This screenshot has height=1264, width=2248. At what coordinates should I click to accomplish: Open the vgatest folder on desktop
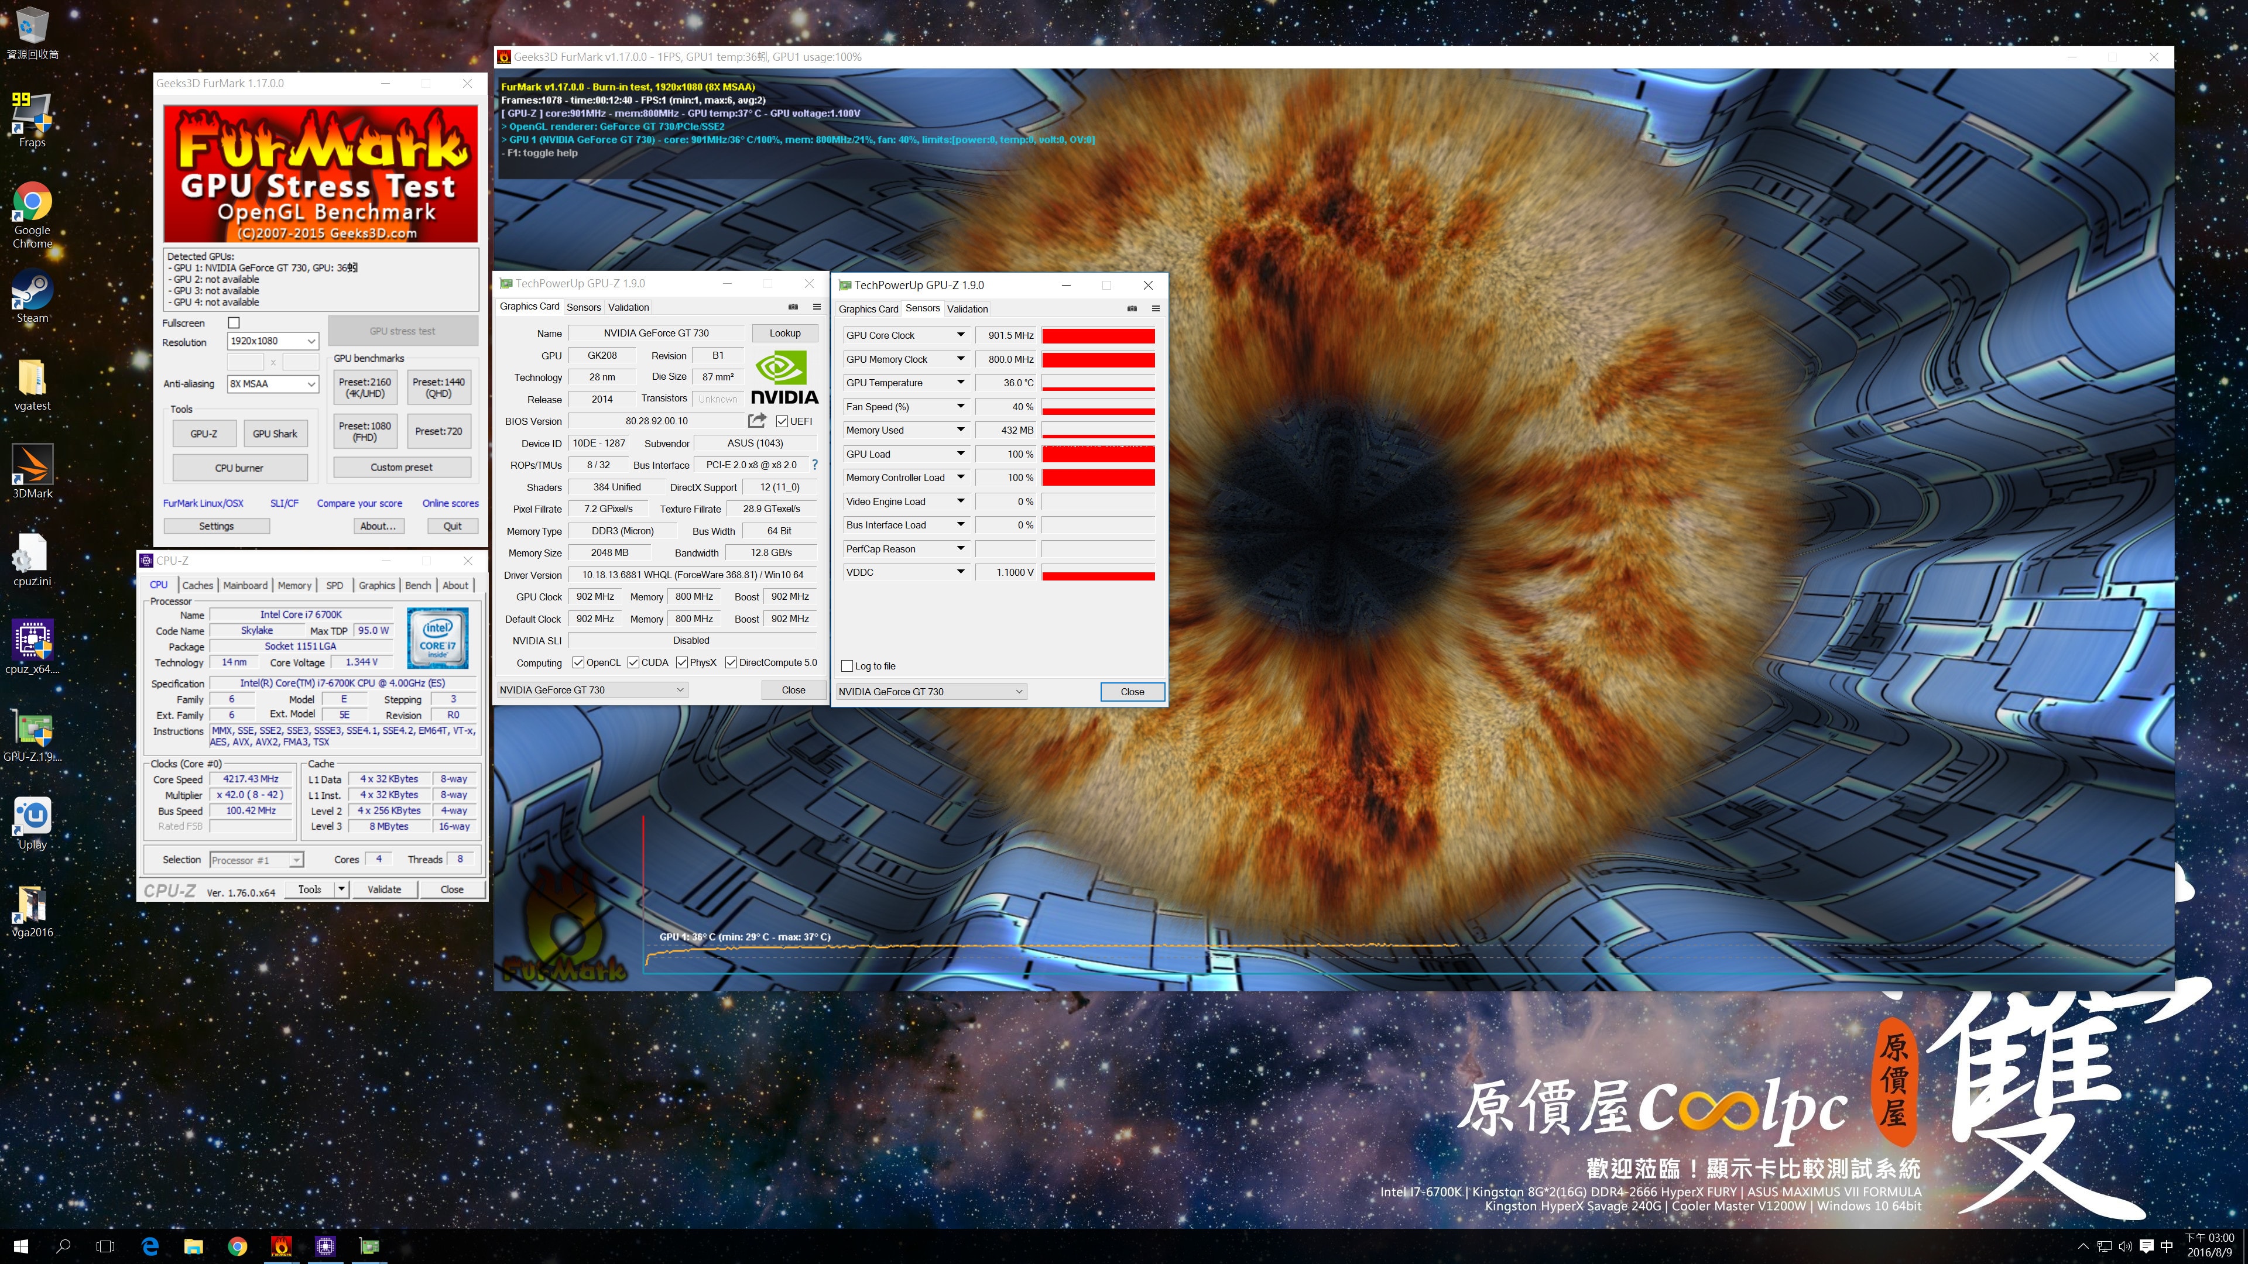(x=32, y=384)
